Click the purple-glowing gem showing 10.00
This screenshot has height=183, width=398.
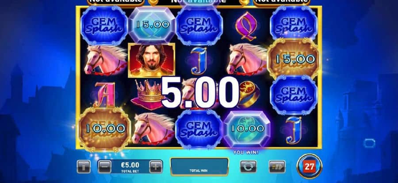(247, 129)
